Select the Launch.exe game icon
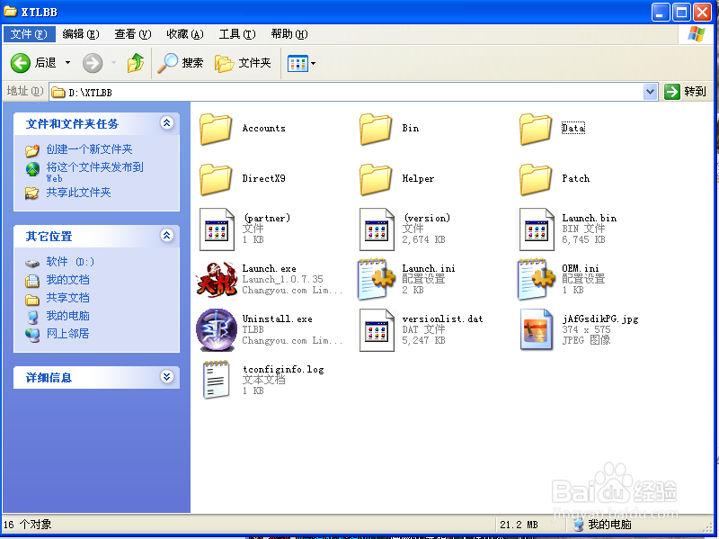This screenshot has height=539, width=719. click(217, 280)
